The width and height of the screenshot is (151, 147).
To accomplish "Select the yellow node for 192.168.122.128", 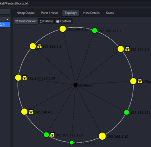I will point(18,78).
